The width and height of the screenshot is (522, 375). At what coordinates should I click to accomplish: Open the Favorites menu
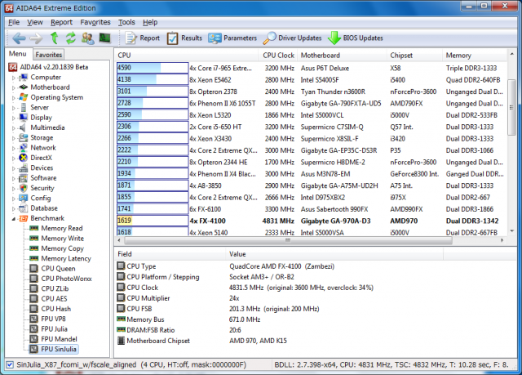(95, 22)
